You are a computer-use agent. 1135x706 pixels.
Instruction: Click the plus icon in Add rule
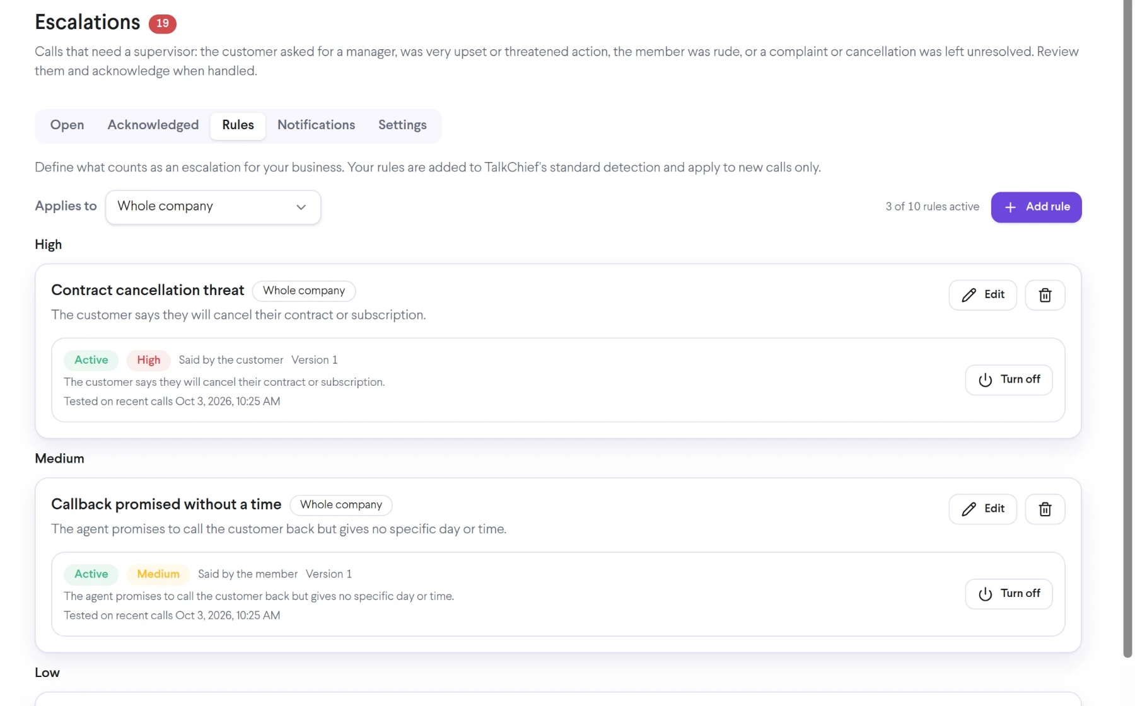click(1010, 207)
